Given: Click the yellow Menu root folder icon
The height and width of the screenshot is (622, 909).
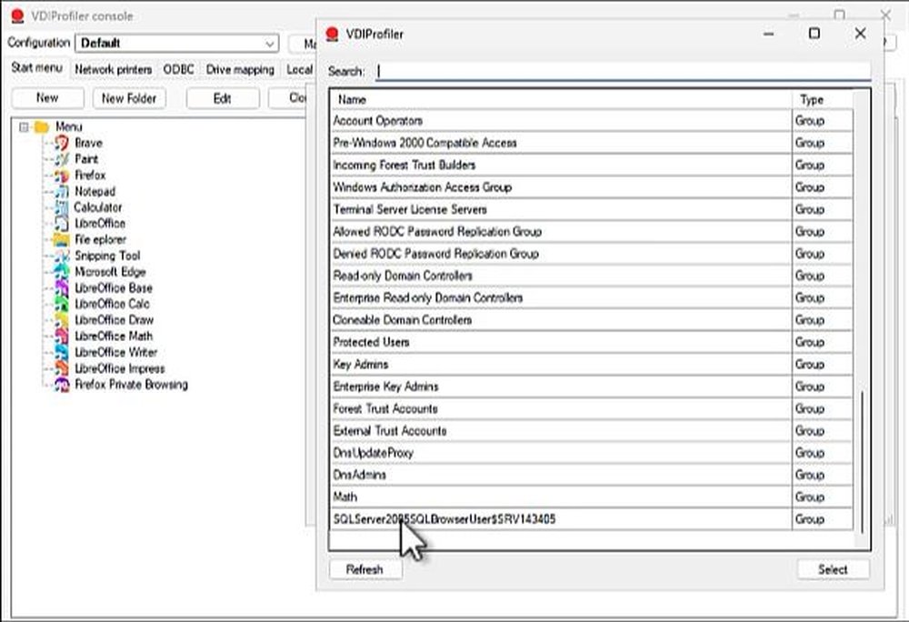Looking at the screenshot, I should point(41,126).
